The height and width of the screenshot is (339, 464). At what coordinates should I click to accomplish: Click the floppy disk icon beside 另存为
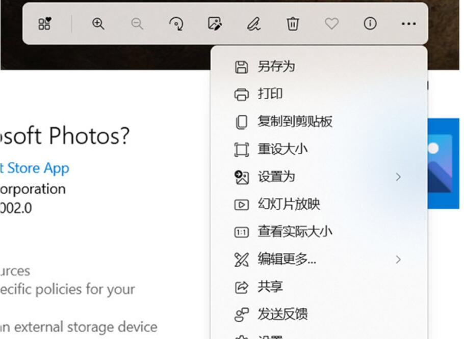pos(242,67)
